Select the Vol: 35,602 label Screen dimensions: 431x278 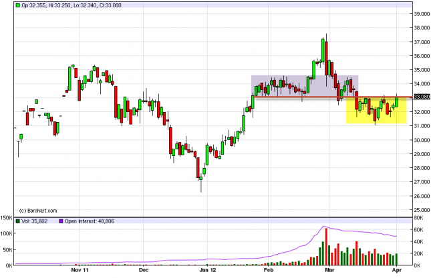click(x=34, y=221)
